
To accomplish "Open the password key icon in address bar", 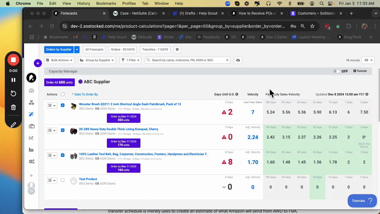I will [x=293, y=26].
